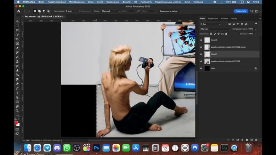Select the Eyedropper tool
This screenshot has height=155, width=276.
coord(17,48)
